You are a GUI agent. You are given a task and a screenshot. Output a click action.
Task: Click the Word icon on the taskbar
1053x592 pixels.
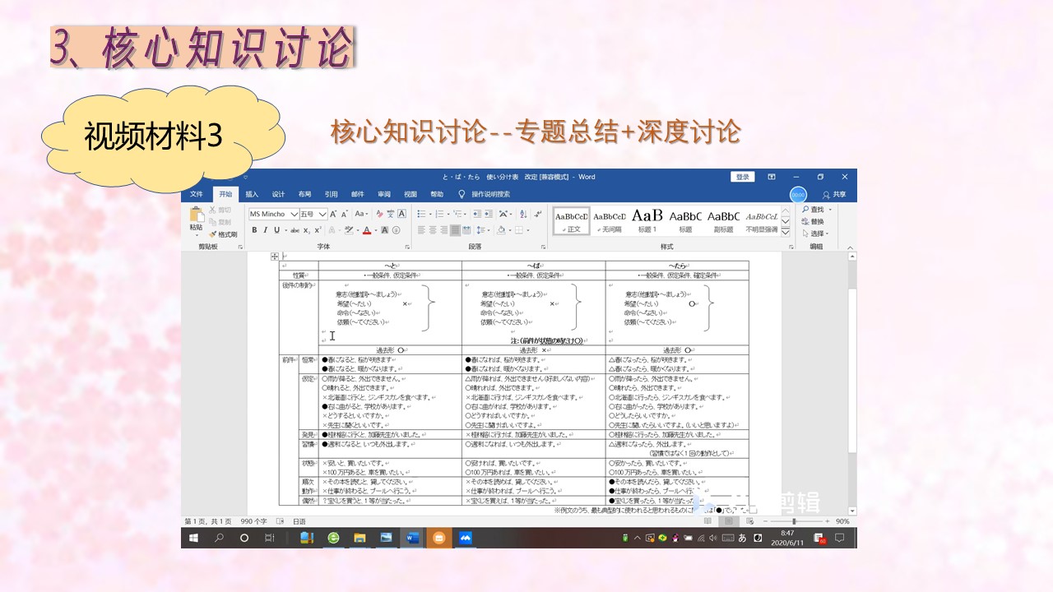[x=413, y=538]
